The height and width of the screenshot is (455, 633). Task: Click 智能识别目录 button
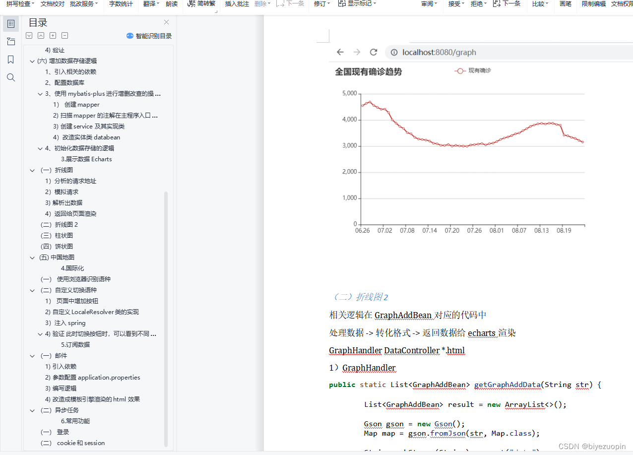pos(149,36)
